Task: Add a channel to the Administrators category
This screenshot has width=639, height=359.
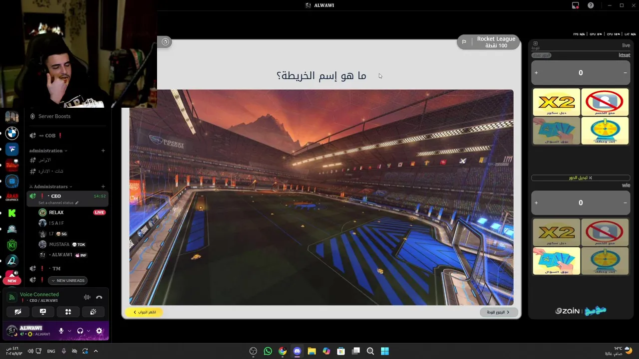Action: point(103,186)
